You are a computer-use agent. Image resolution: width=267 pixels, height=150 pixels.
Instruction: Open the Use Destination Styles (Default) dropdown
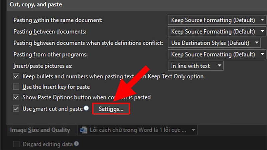tap(214, 43)
